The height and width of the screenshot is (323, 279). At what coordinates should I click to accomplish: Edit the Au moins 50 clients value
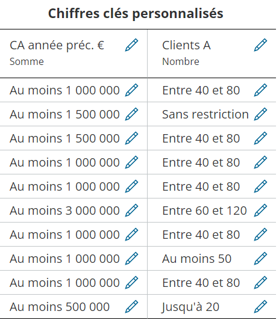click(x=260, y=258)
